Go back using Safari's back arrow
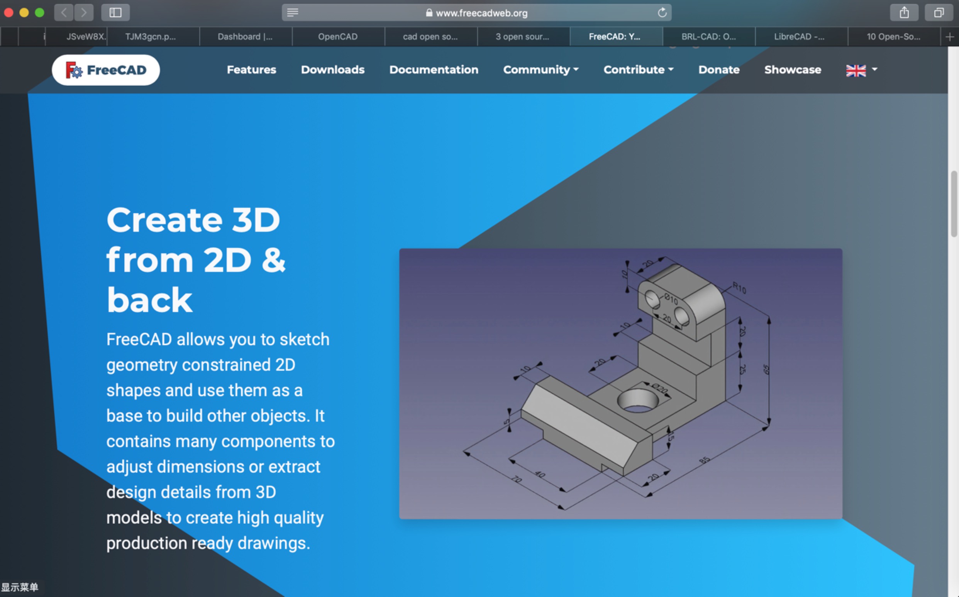This screenshot has width=959, height=597. tap(64, 13)
